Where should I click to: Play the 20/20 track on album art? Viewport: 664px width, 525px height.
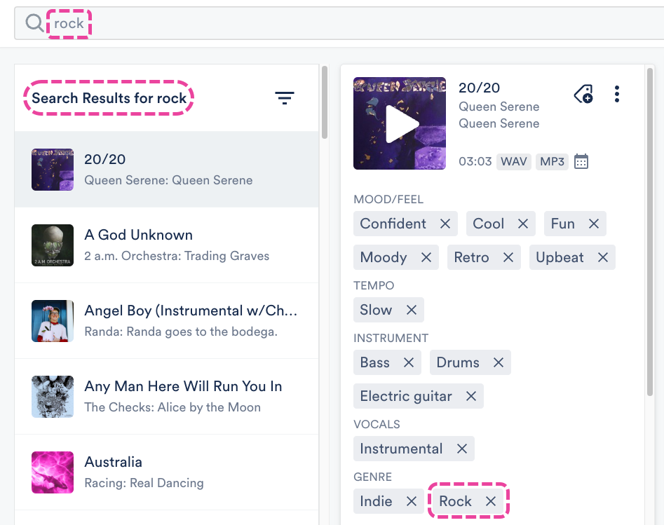tap(400, 123)
